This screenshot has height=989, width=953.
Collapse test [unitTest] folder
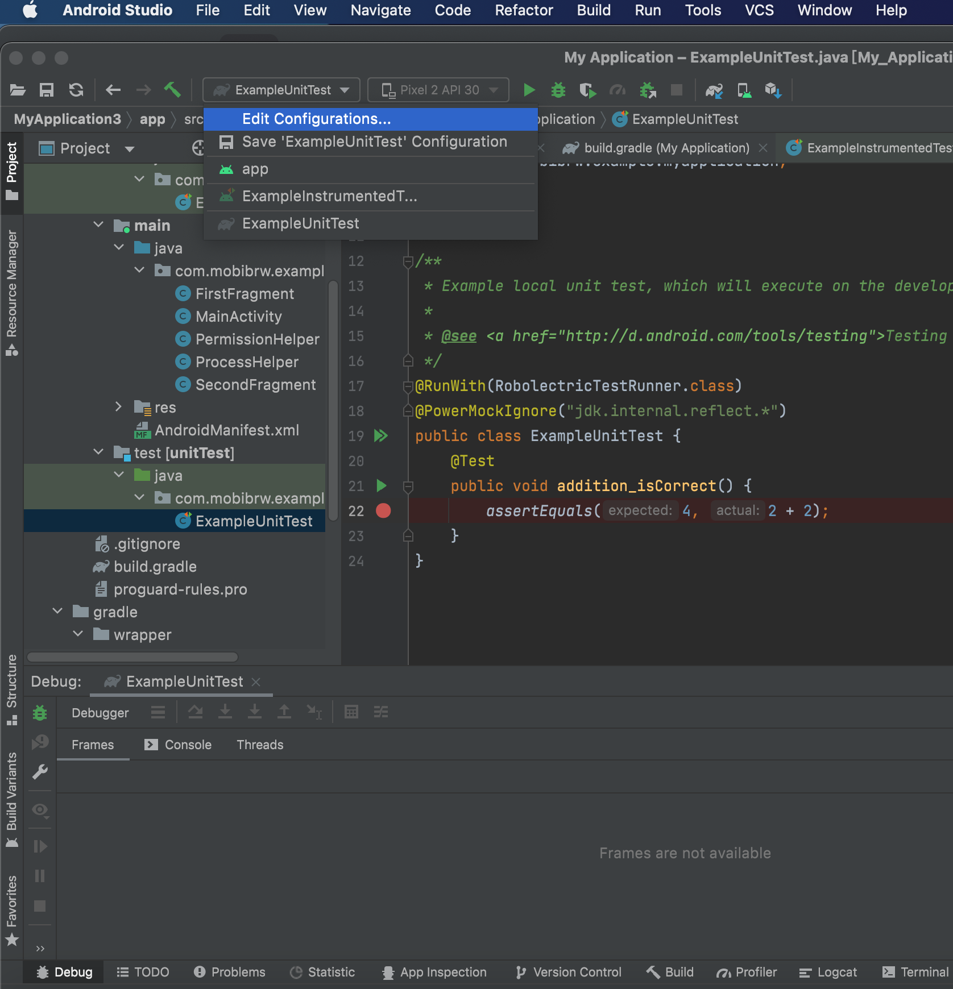(x=98, y=452)
